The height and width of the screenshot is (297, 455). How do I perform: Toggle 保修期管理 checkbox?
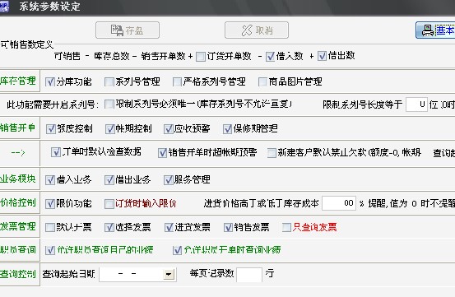tap(227, 129)
